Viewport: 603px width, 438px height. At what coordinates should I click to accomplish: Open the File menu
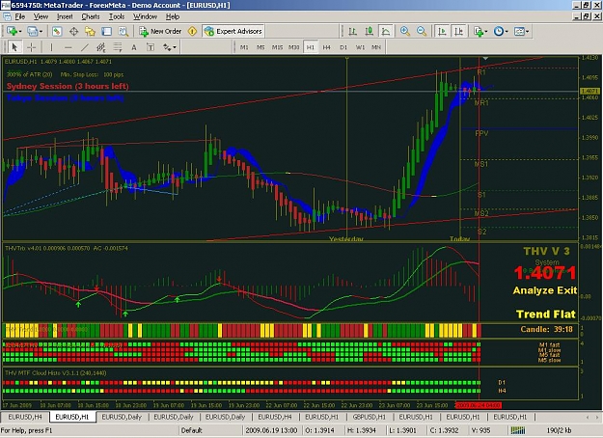click(x=20, y=16)
